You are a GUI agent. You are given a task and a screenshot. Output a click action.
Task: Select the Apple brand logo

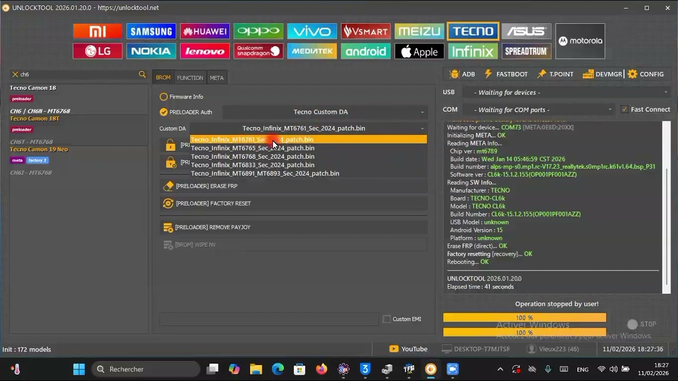(x=420, y=51)
